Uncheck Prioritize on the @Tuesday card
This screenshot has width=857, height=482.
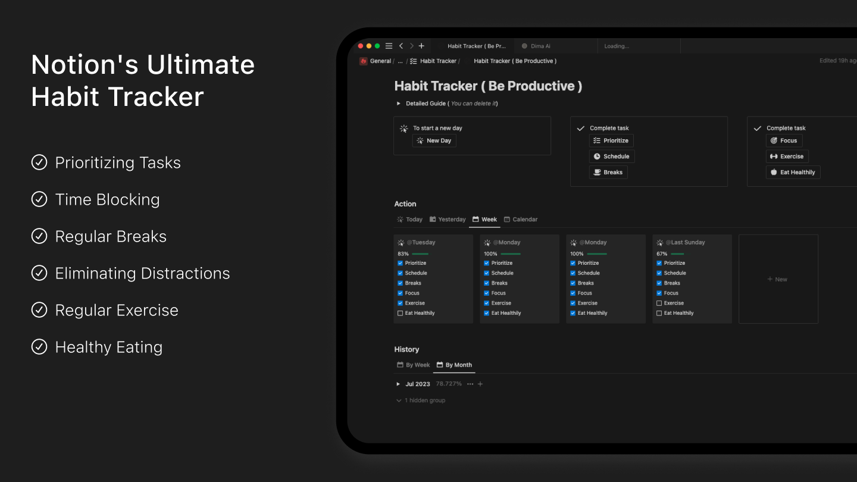pos(401,263)
